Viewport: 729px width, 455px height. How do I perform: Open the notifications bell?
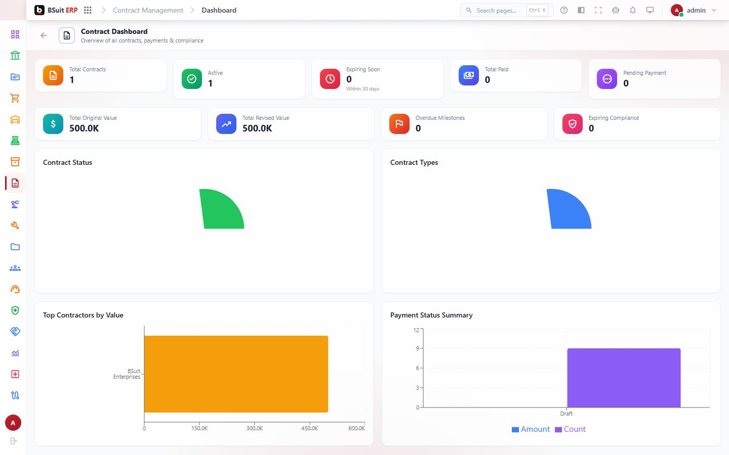click(633, 10)
